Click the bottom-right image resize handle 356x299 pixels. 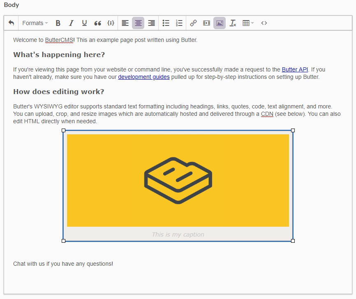click(293, 241)
